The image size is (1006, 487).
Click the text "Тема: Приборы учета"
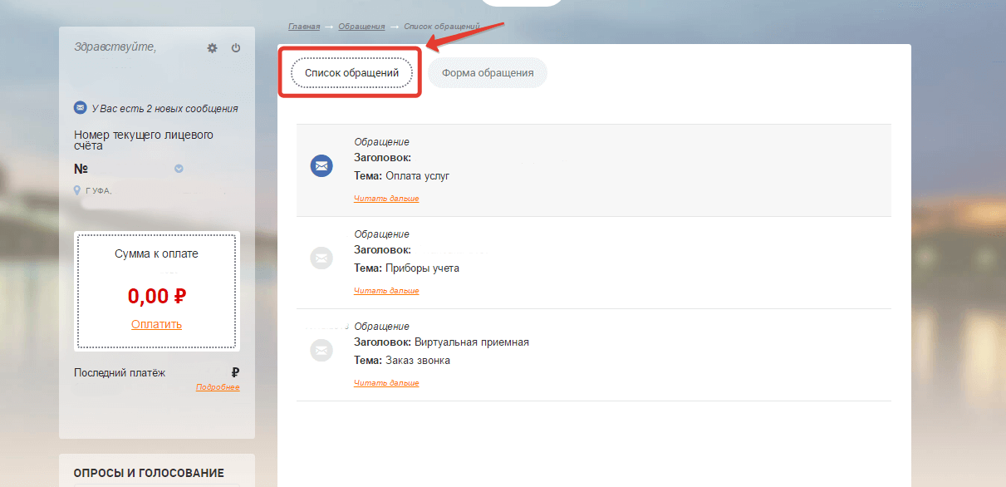pos(406,268)
